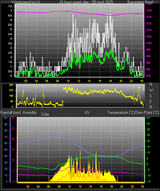160x191 pixels.
Task: Click 30 on the red axis
Action: [x=13, y=118]
